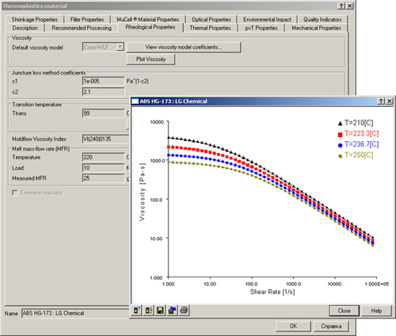Switch to the Filler Properties tab
This screenshot has height=336, width=396.
(x=87, y=20)
